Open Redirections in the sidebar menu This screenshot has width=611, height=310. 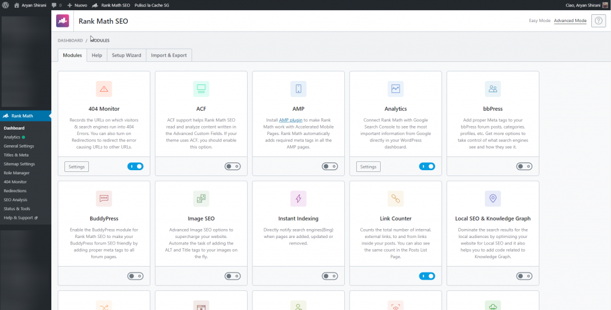click(15, 190)
